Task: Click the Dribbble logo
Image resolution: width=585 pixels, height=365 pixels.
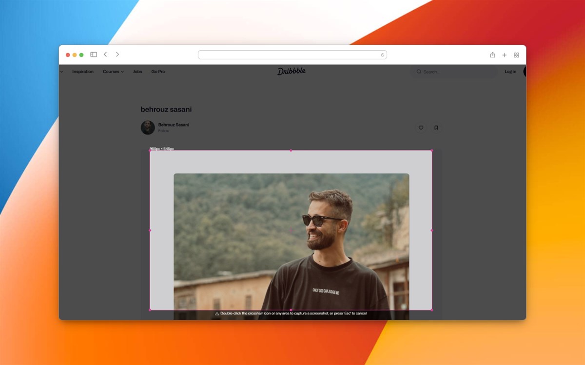Action: point(292,71)
